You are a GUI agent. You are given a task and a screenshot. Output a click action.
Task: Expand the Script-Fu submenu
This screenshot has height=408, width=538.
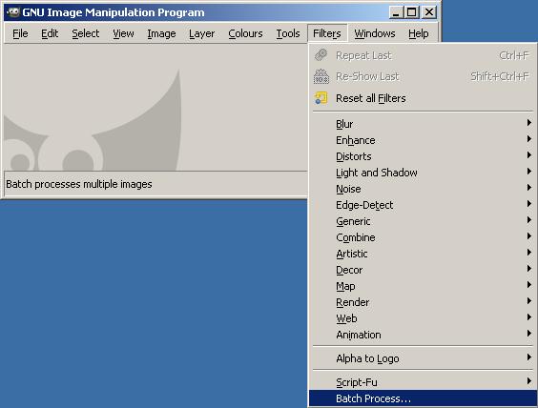[423, 382]
